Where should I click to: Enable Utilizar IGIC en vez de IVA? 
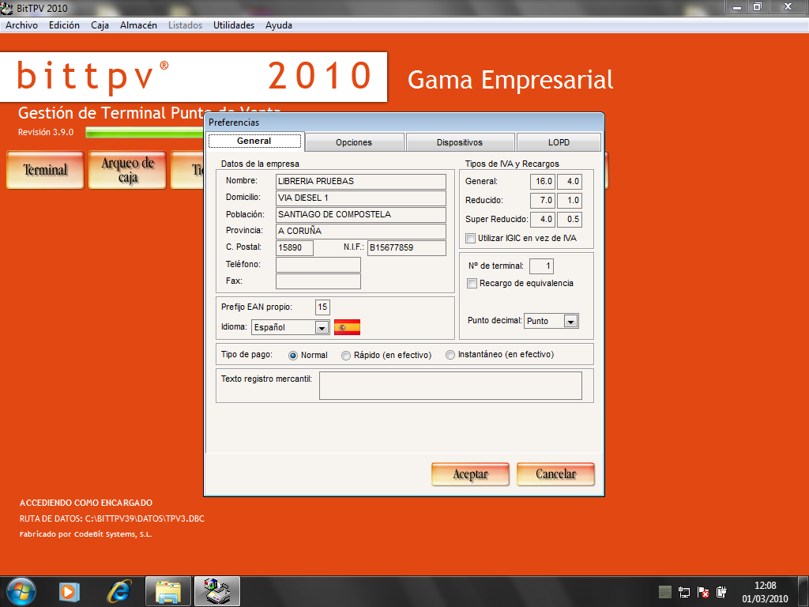(471, 239)
